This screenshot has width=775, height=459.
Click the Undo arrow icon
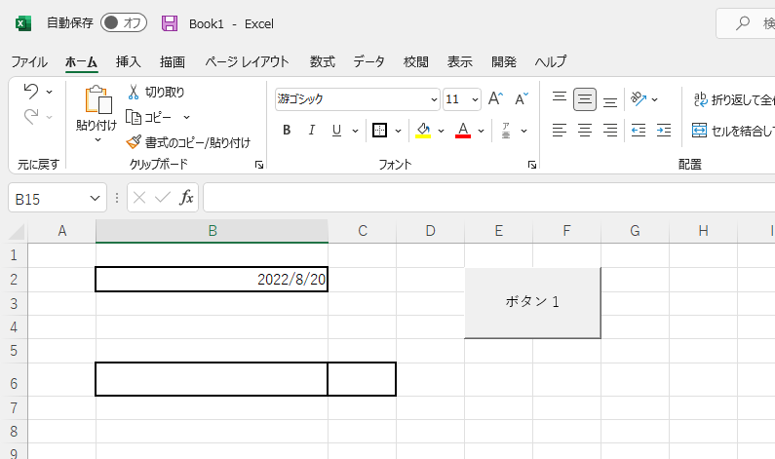click(30, 92)
